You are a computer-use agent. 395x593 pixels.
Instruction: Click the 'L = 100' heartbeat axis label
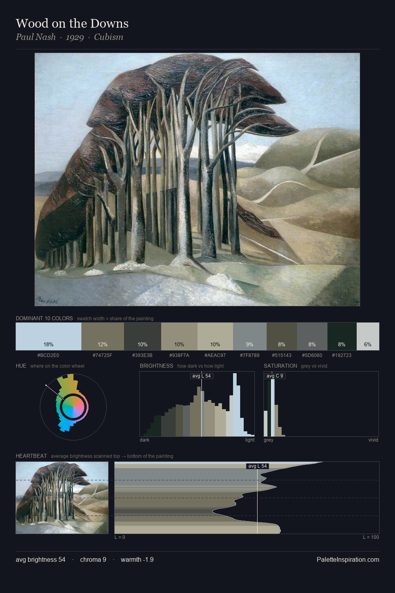[x=371, y=537]
